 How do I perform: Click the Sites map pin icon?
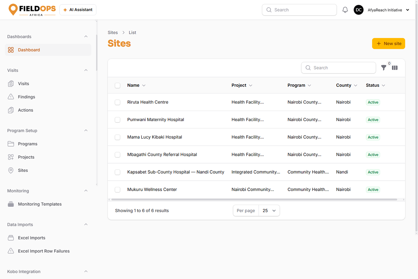(11, 171)
